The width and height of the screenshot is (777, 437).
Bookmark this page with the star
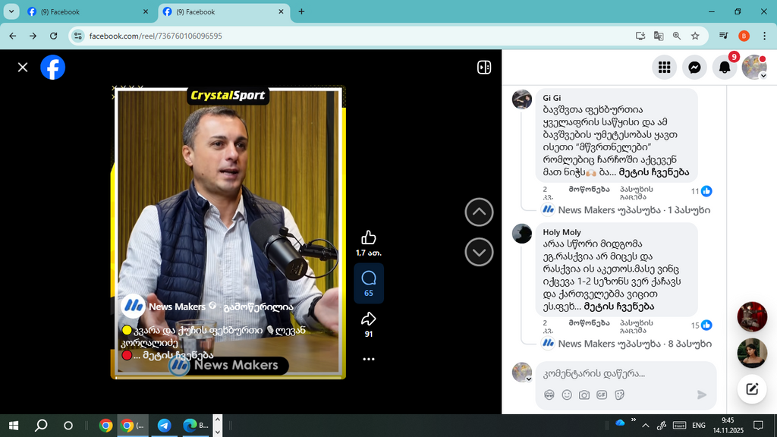coord(695,36)
